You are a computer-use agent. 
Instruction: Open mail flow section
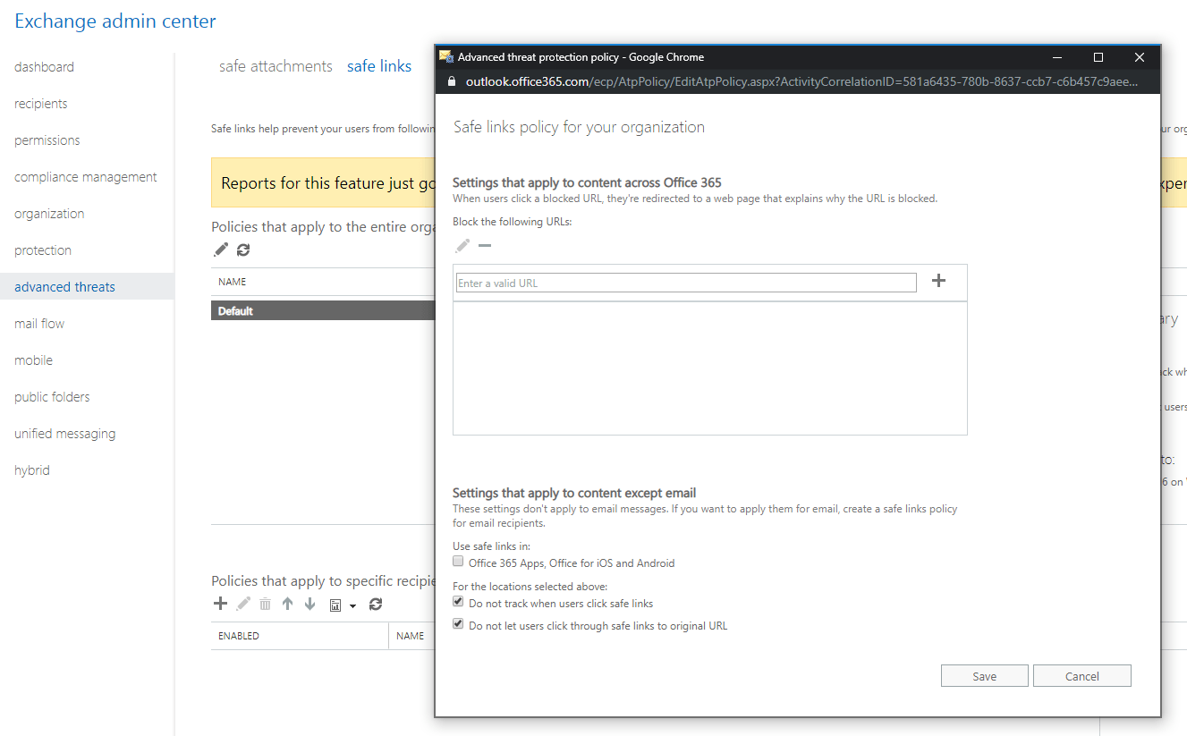(39, 324)
